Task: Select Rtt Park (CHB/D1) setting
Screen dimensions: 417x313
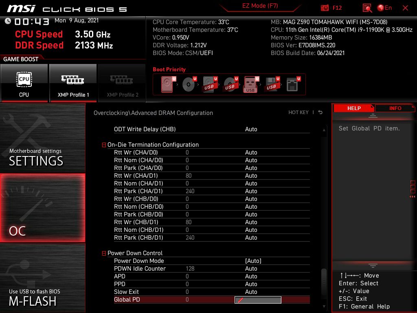Action: (x=212, y=238)
